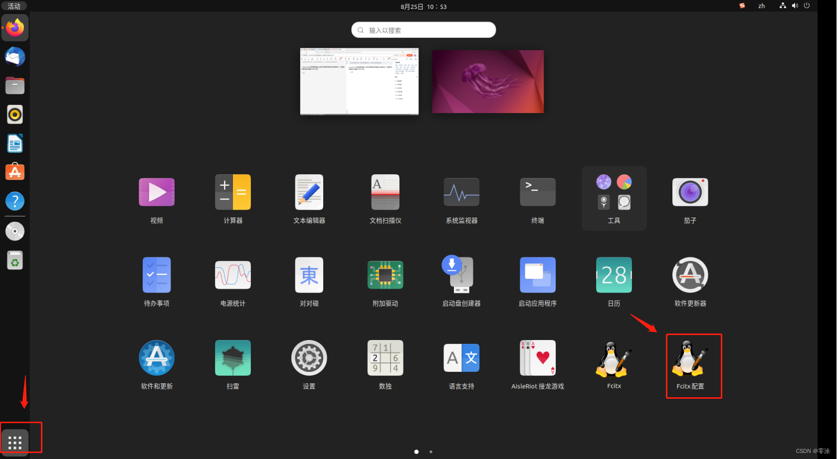Launch the 终端 terminal app

(538, 192)
